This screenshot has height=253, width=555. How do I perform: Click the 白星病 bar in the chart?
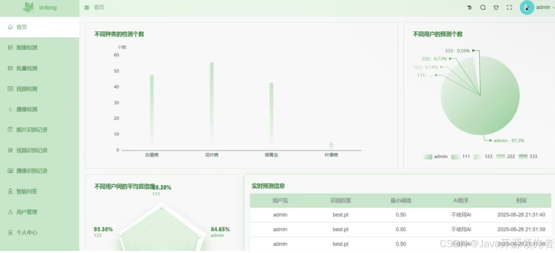(152, 112)
